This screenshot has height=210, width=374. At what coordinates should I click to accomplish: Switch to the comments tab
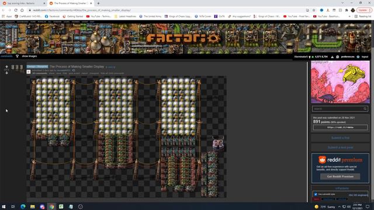pos(6,57)
